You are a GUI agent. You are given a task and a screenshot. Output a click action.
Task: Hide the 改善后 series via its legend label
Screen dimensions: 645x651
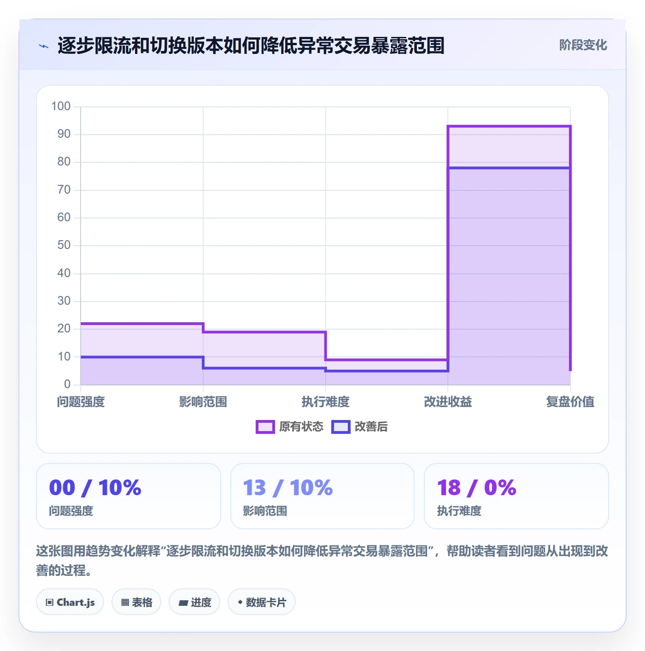point(371,426)
